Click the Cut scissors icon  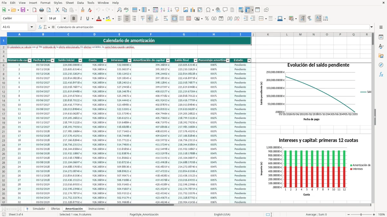(57, 10)
